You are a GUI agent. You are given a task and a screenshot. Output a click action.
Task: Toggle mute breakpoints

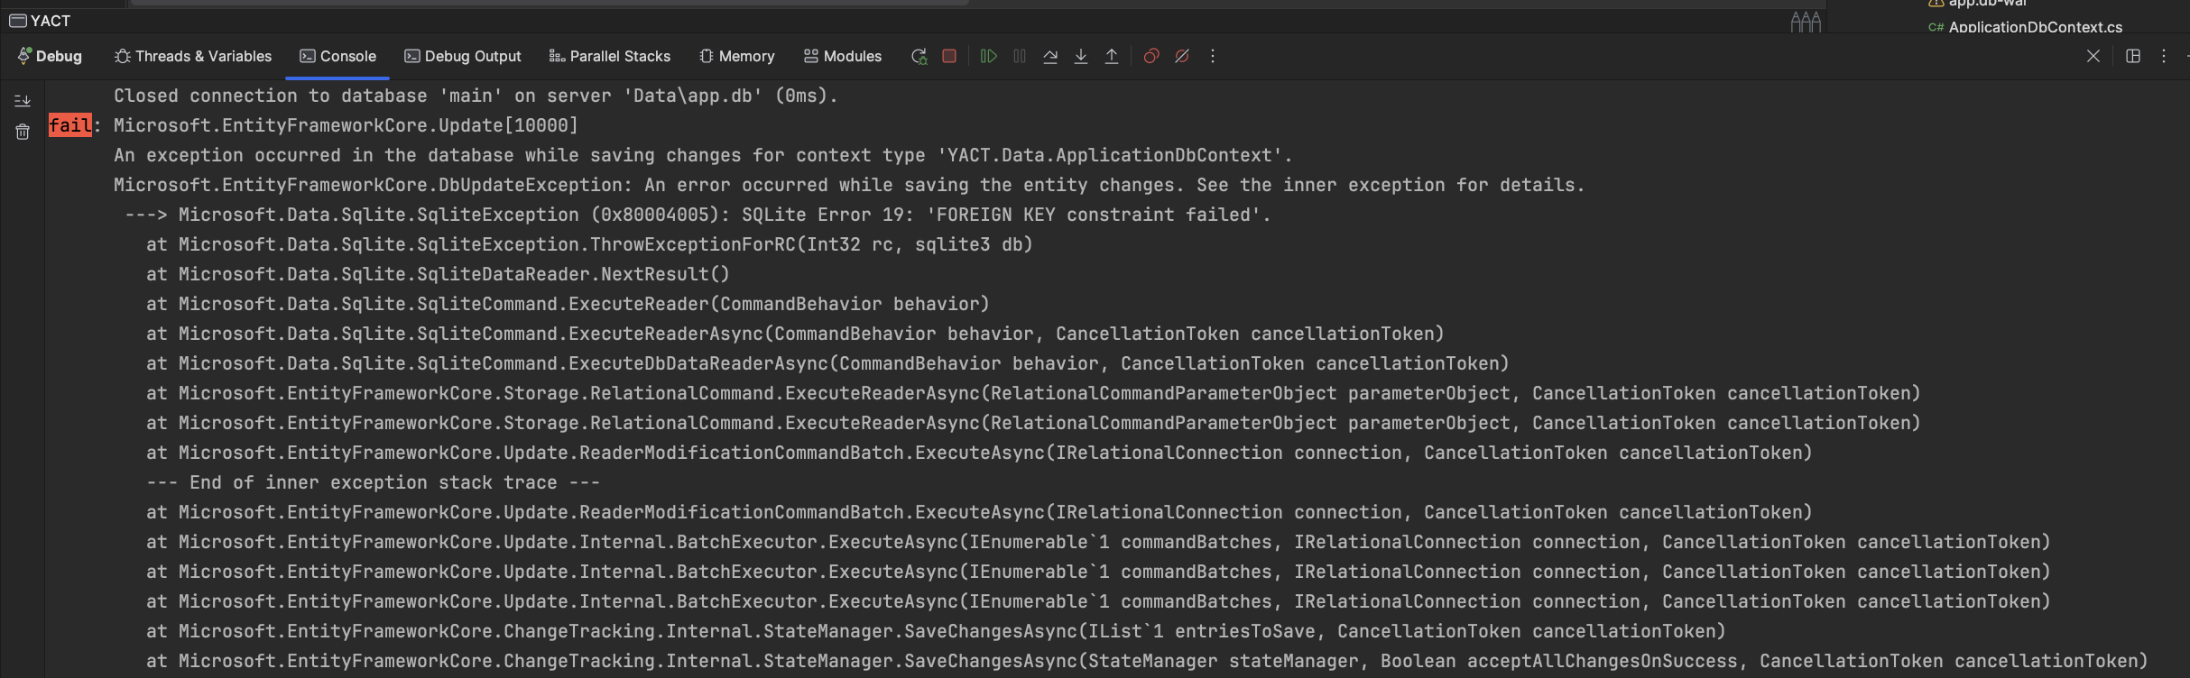[x=1182, y=56]
